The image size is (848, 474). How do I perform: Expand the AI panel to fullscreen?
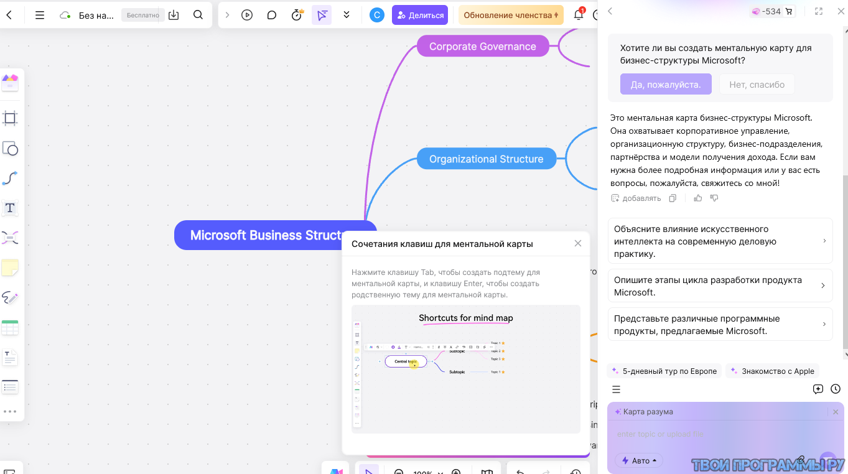819,11
